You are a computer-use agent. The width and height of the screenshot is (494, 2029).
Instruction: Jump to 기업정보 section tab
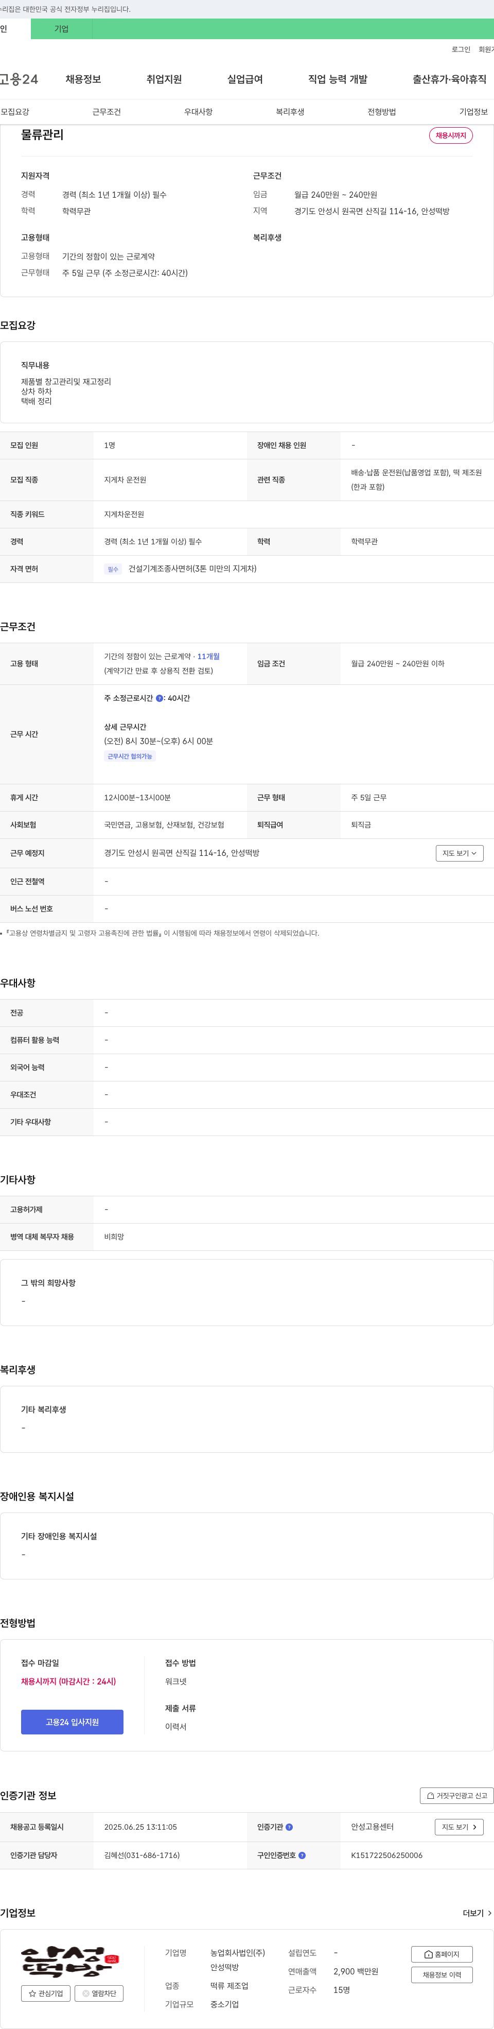pos(473,112)
